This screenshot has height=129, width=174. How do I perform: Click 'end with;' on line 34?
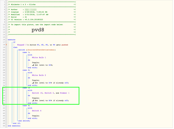pyautogui.click(x=33, y=86)
